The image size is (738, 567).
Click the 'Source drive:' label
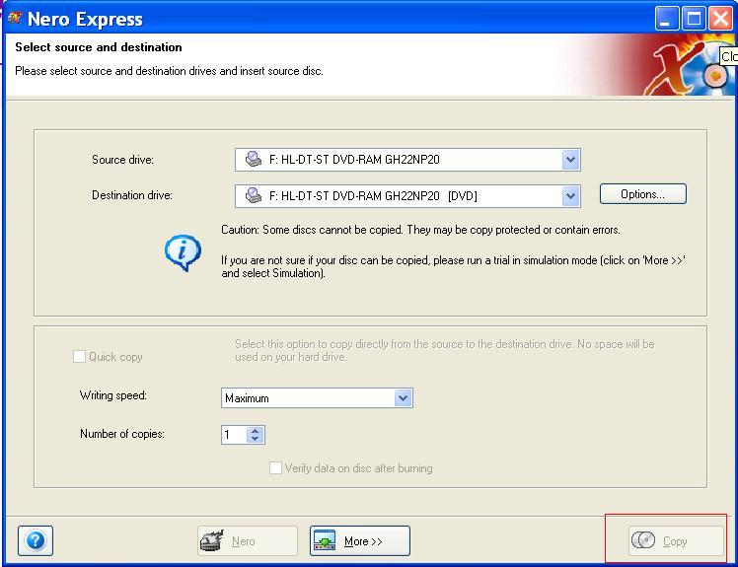[x=123, y=160]
